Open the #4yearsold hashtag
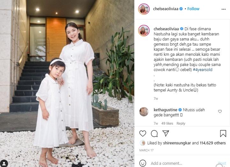230x167 pixels. click(x=203, y=69)
